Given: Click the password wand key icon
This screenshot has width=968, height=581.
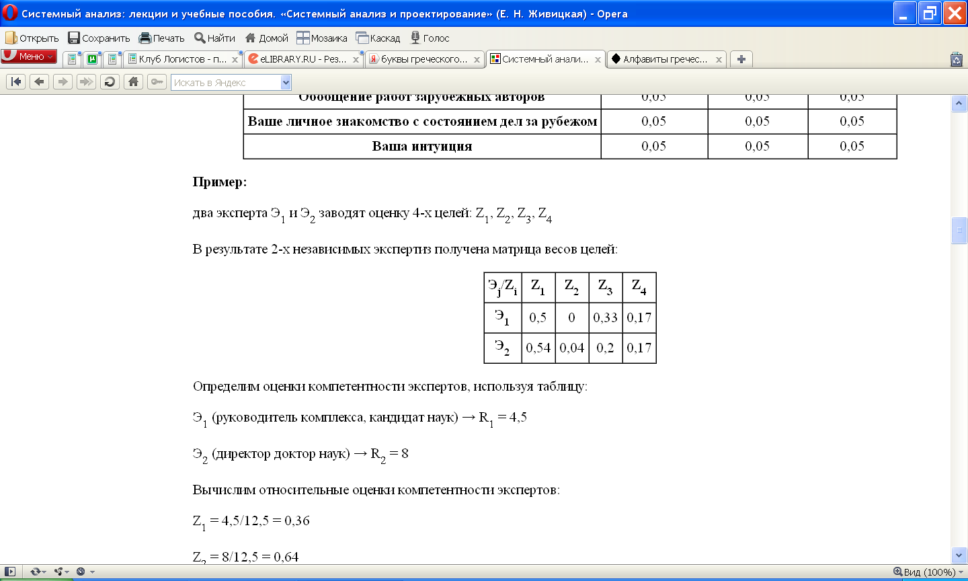Looking at the screenshot, I should click(x=157, y=82).
